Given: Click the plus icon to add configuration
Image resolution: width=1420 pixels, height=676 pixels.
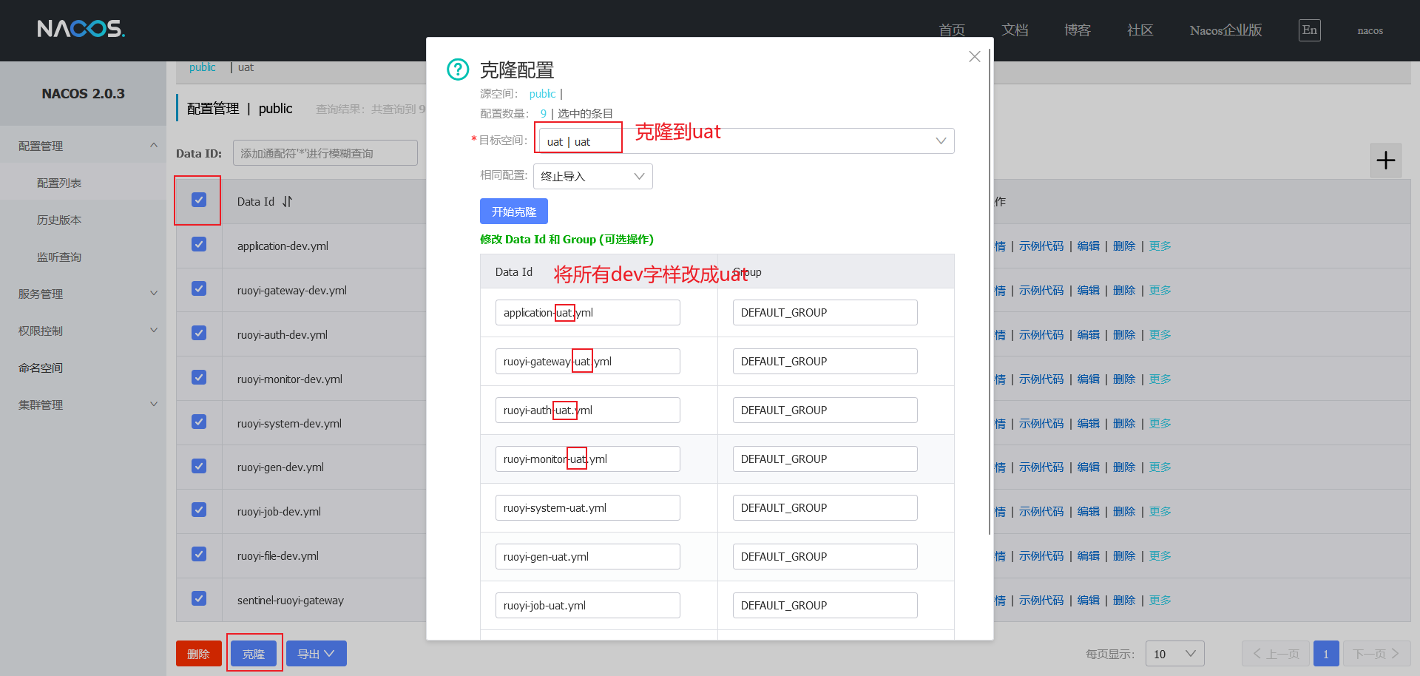Looking at the screenshot, I should (x=1386, y=160).
